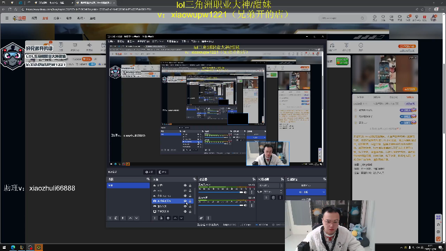
Task: Adjust the transition duration spinner
Action: pos(282,191)
